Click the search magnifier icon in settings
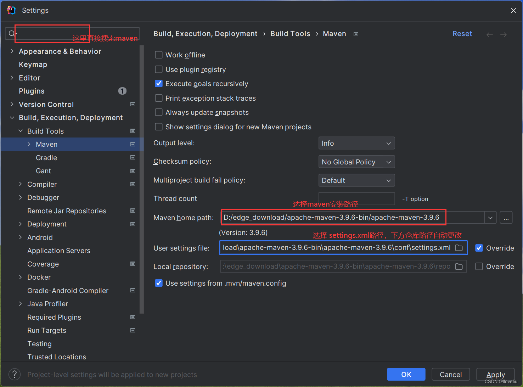The height and width of the screenshot is (387, 523). coord(12,34)
